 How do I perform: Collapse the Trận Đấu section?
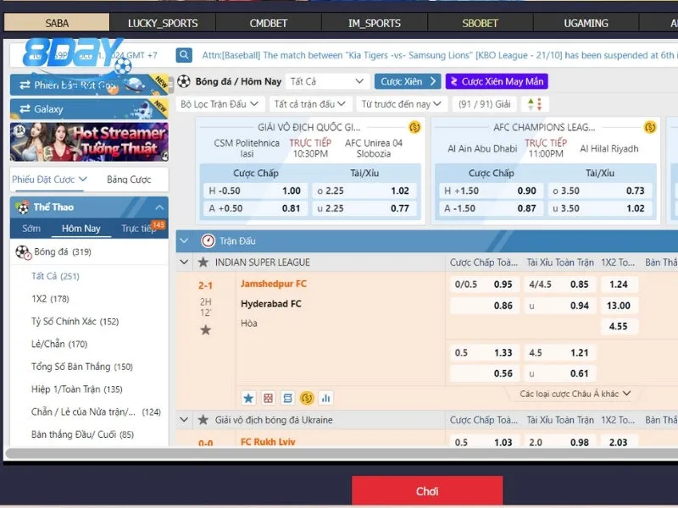pyautogui.click(x=185, y=240)
